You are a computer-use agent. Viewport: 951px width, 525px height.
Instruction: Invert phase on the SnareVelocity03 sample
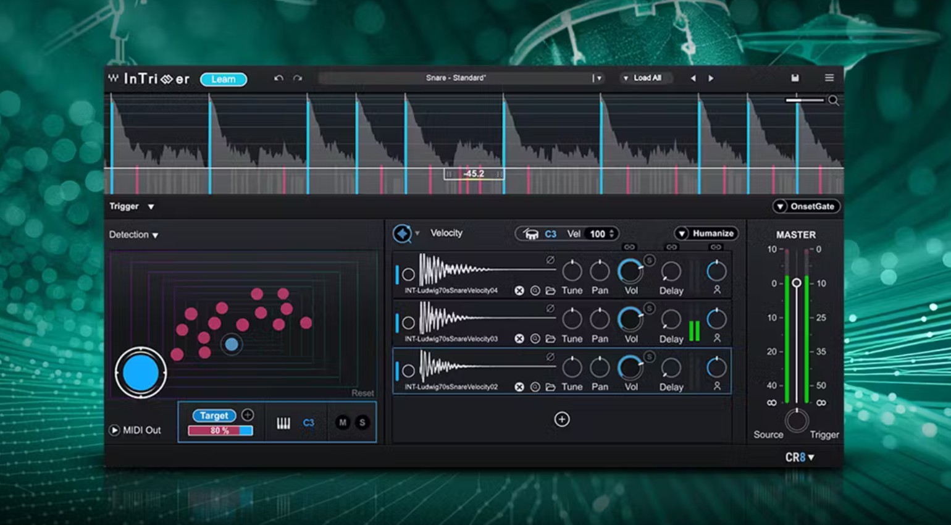click(550, 308)
